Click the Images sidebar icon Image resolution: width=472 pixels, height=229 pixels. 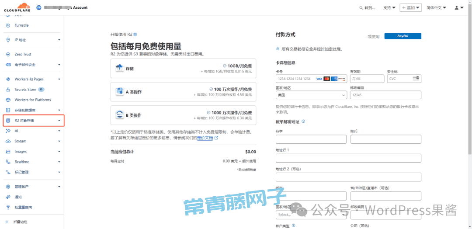8,151
